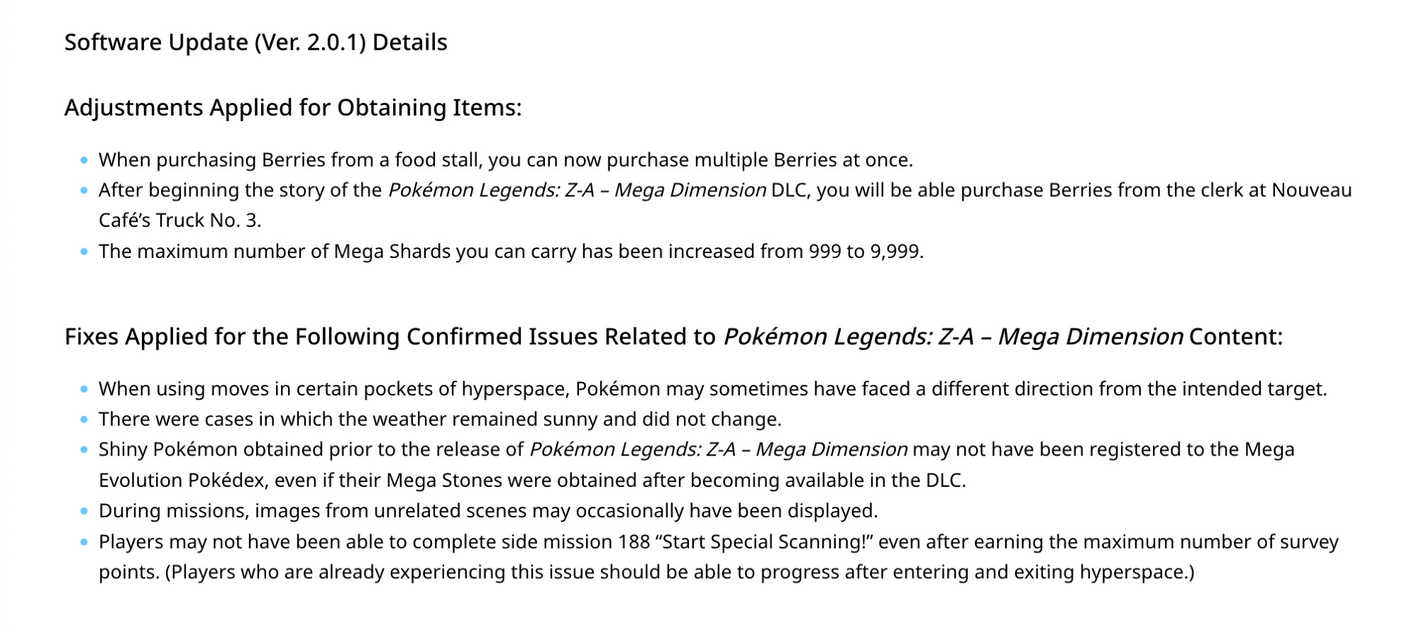
Task: Click the parenthetical note about exiting hyperspace
Action: click(x=680, y=573)
